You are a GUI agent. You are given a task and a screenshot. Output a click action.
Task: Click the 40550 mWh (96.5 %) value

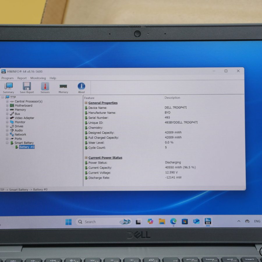pyautogui.click(x=180, y=167)
